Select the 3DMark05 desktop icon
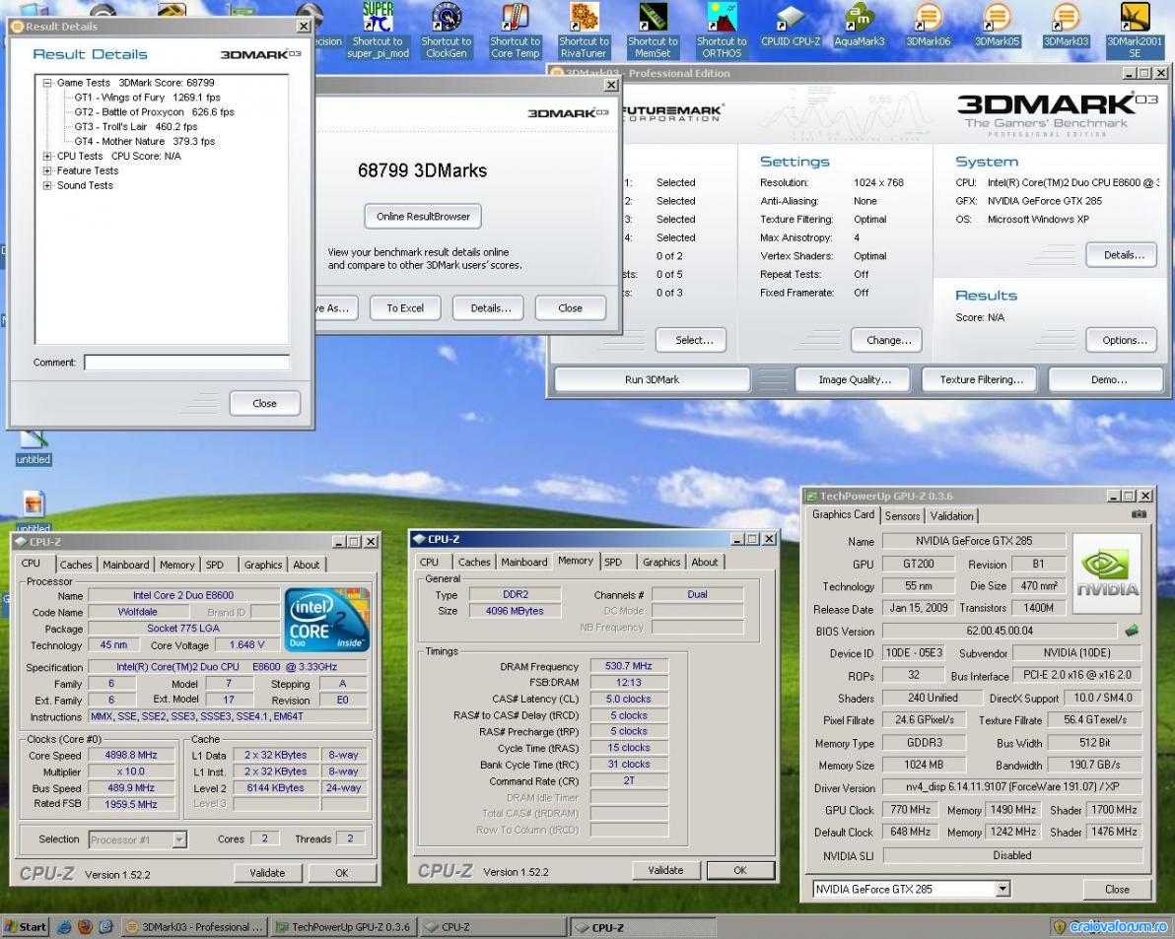The image size is (1175, 939). 997,25
